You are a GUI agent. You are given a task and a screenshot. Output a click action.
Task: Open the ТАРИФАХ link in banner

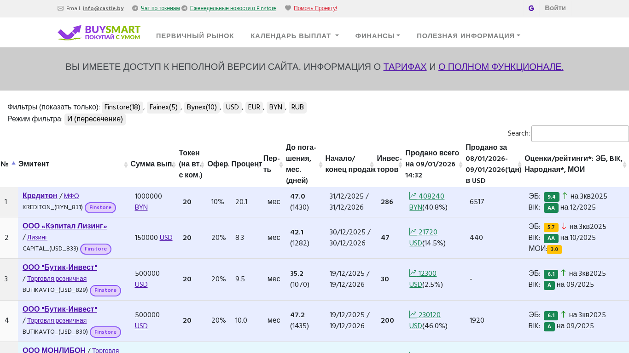[x=405, y=67]
